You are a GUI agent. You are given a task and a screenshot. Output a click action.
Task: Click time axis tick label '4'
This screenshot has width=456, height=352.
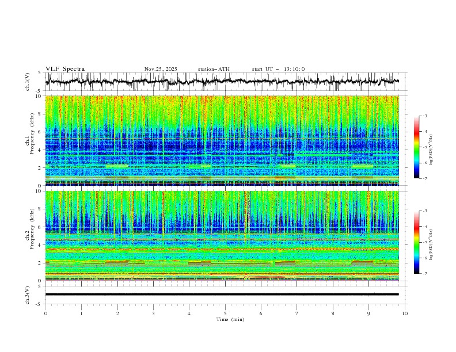pos(189,313)
